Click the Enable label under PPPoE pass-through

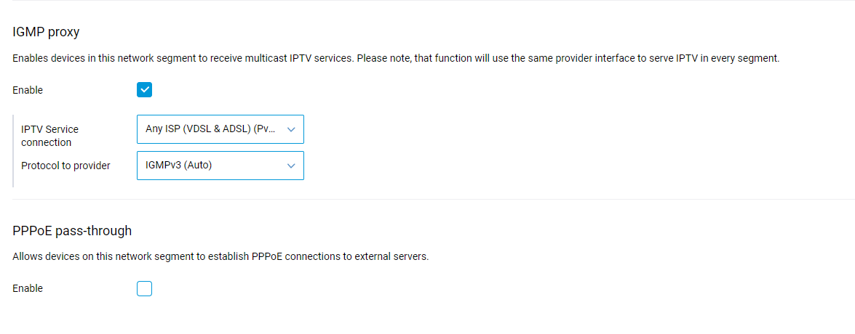coord(27,289)
